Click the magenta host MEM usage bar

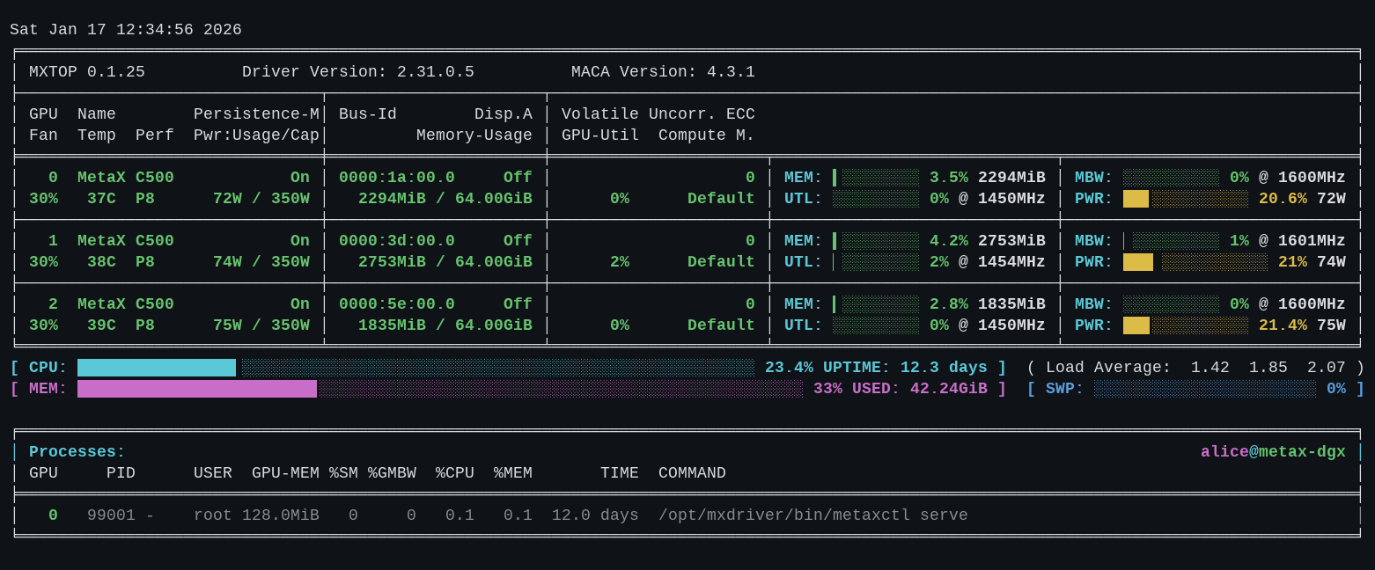(440, 389)
